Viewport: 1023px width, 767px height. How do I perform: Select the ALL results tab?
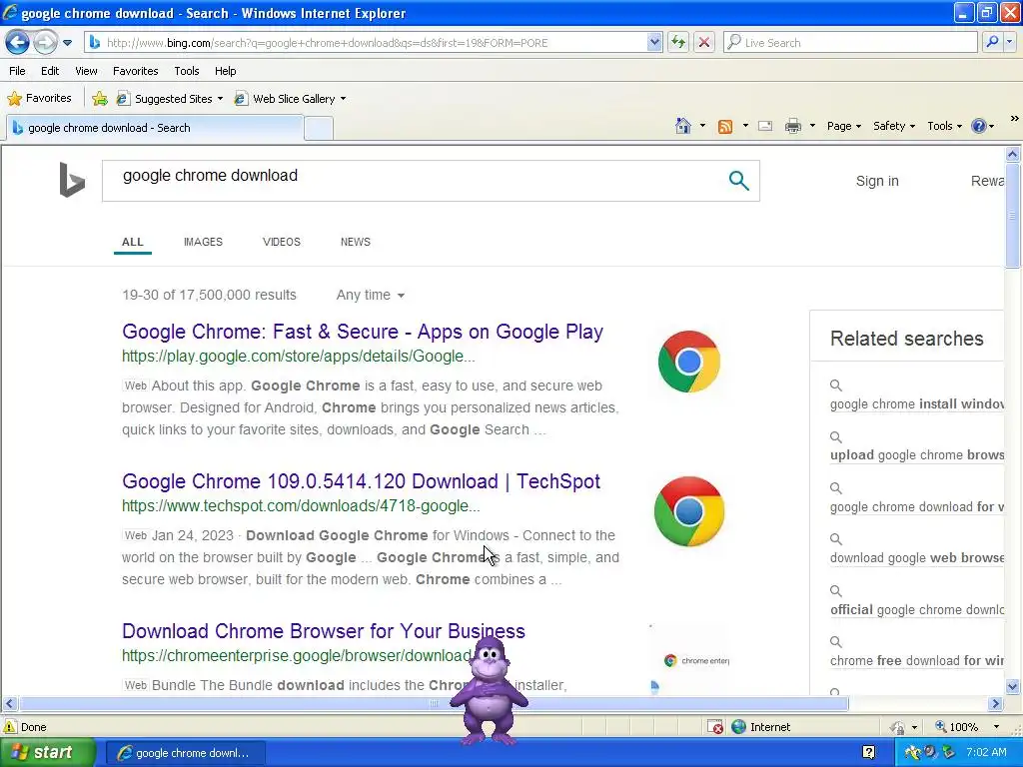coord(133,242)
